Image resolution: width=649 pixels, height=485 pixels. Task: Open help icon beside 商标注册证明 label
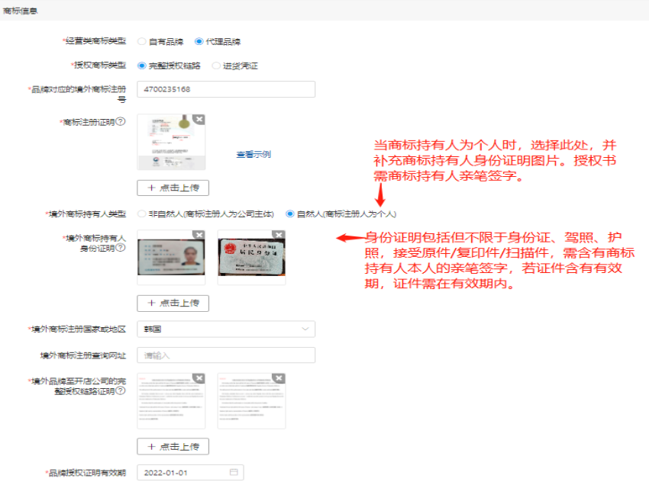(121, 122)
